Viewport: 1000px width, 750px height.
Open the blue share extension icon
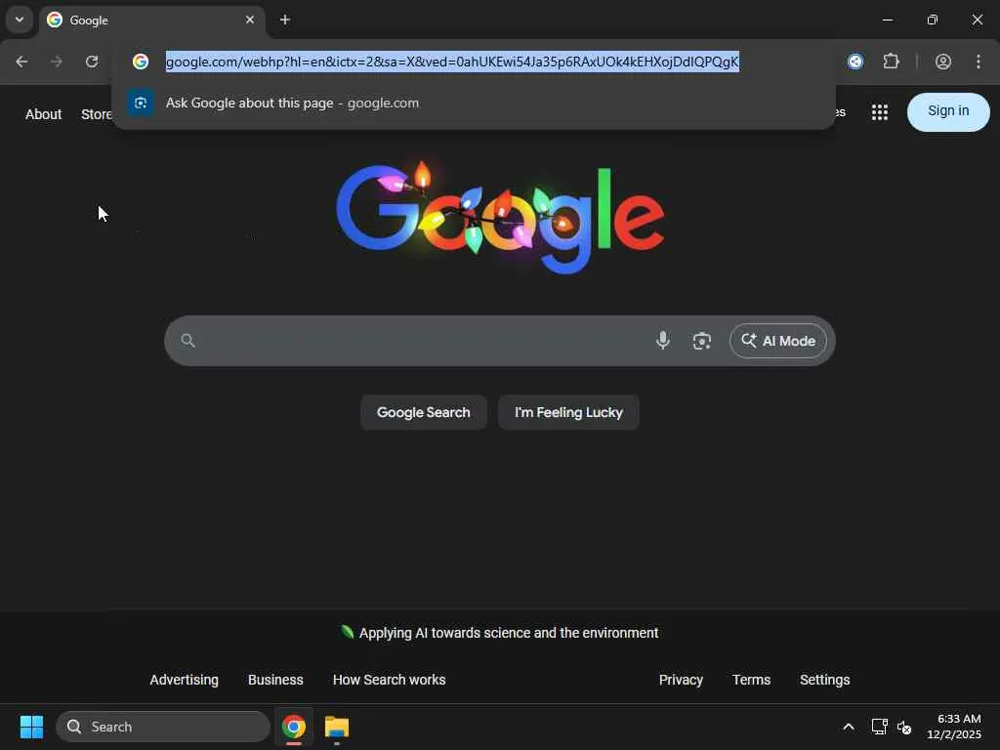pos(855,62)
